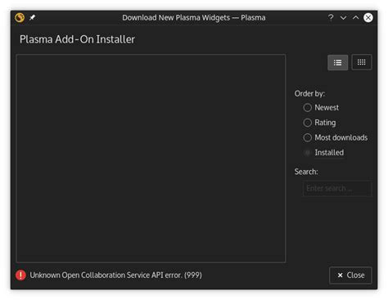Select the Newest order option
The image size is (388, 300).
(x=321, y=108)
